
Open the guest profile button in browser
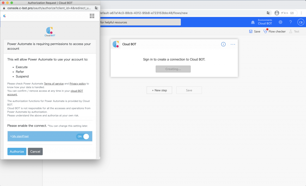285,13
